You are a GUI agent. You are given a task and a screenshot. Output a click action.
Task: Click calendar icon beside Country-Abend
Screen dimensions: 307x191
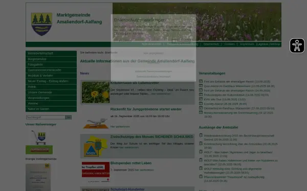[x=201, y=103]
